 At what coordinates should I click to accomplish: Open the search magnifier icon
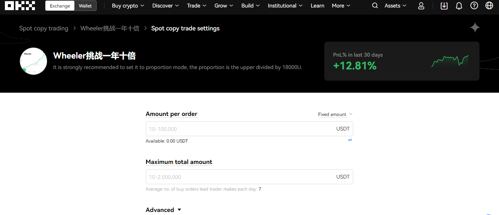tap(375, 6)
